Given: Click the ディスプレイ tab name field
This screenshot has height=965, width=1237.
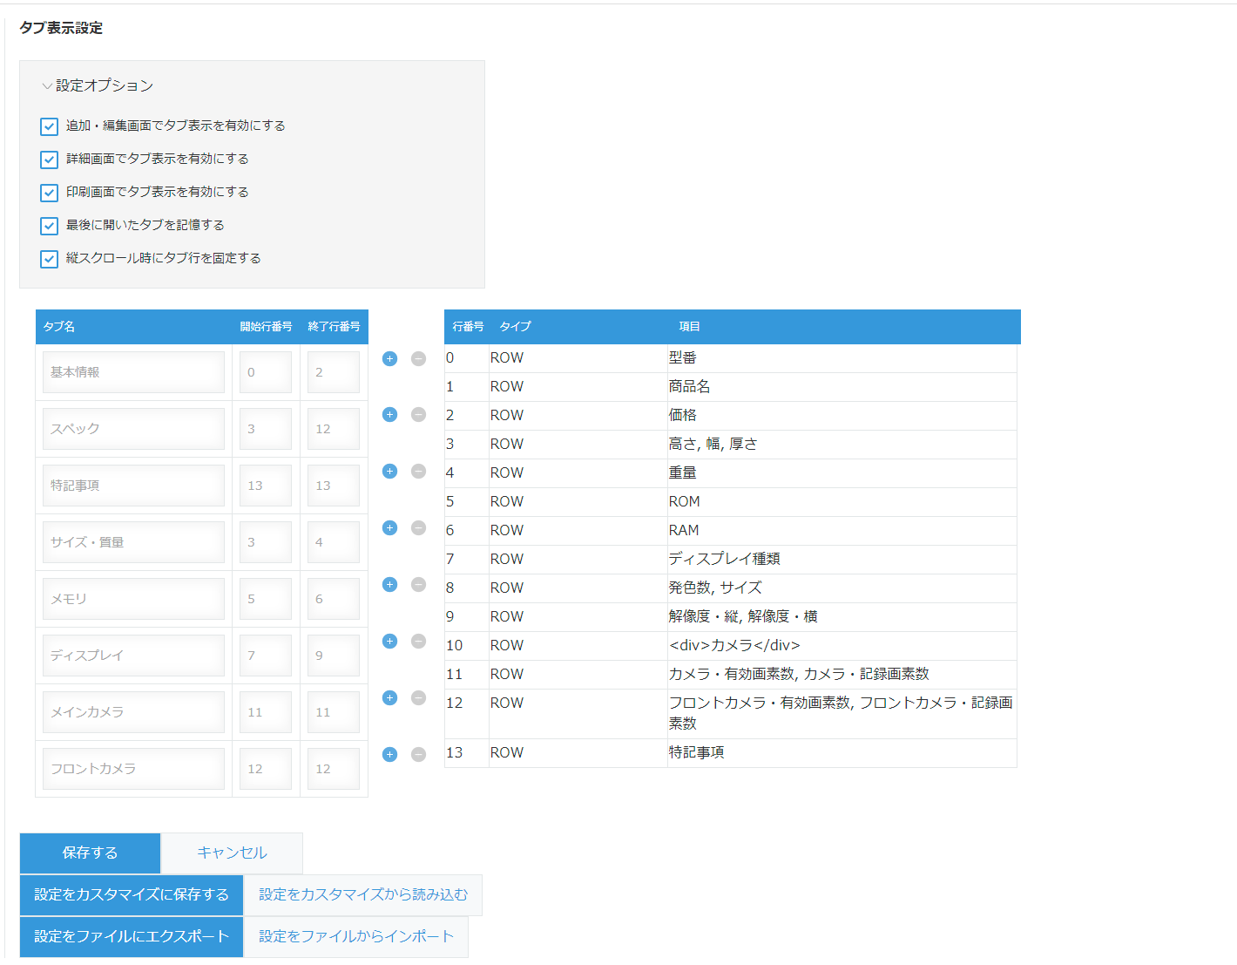Looking at the screenshot, I should (x=133, y=656).
